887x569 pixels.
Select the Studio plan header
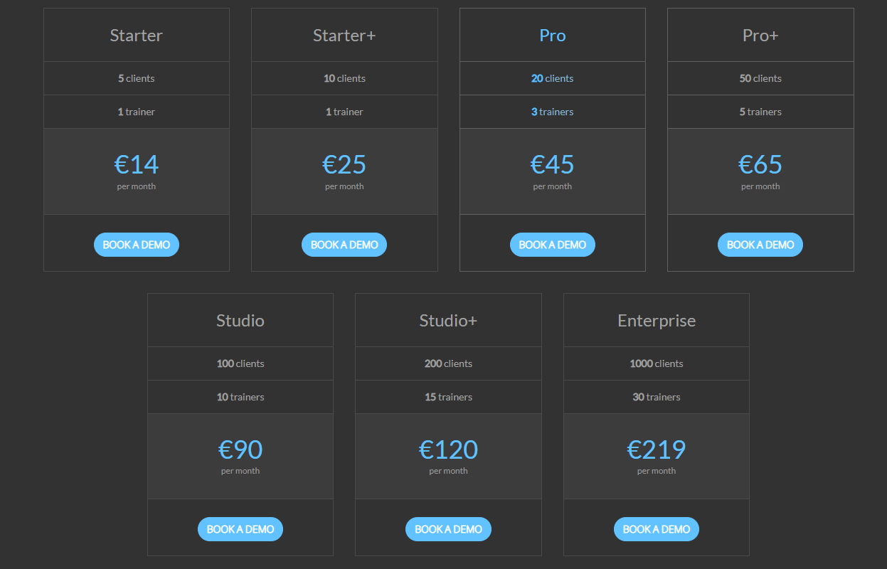(240, 320)
